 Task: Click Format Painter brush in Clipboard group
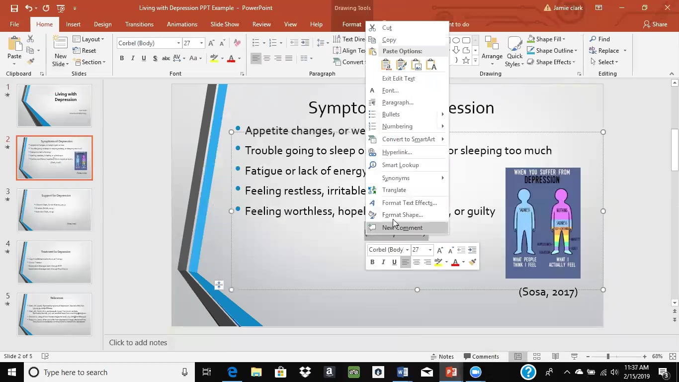tap(30, 62)
